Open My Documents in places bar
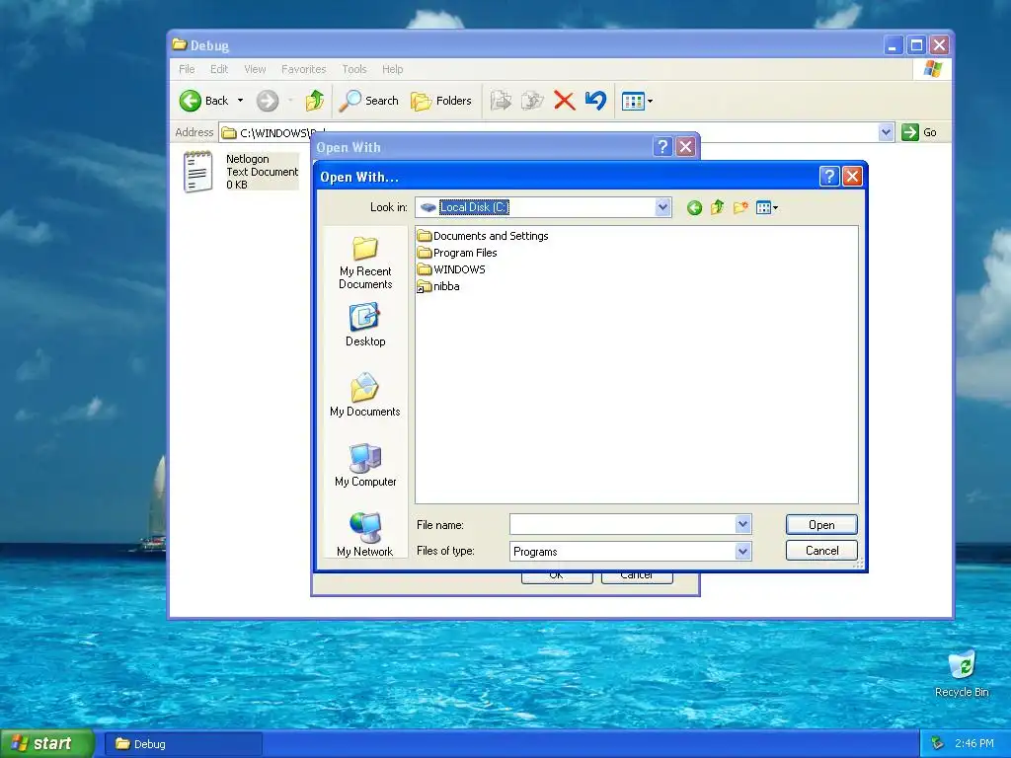Image resolution: width=1011 pixels, height=758 pixels. [365, 395]
